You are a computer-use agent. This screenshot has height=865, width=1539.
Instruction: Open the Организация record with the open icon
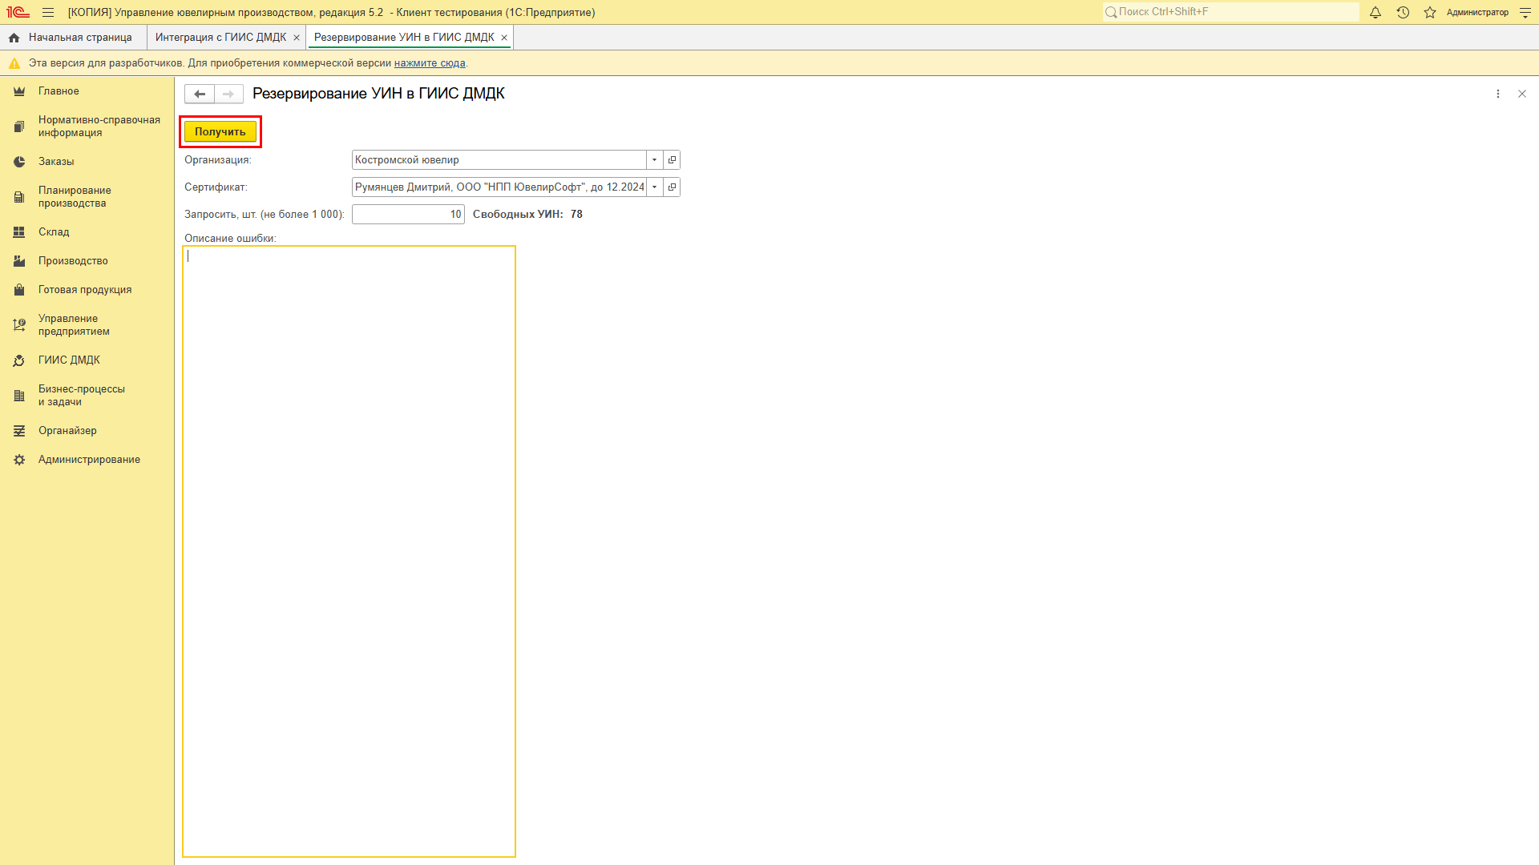(x=672, y=160)
